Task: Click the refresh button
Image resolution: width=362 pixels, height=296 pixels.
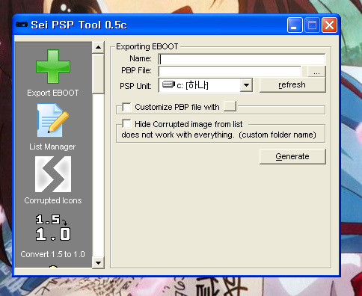Action: tap(292, 85)
